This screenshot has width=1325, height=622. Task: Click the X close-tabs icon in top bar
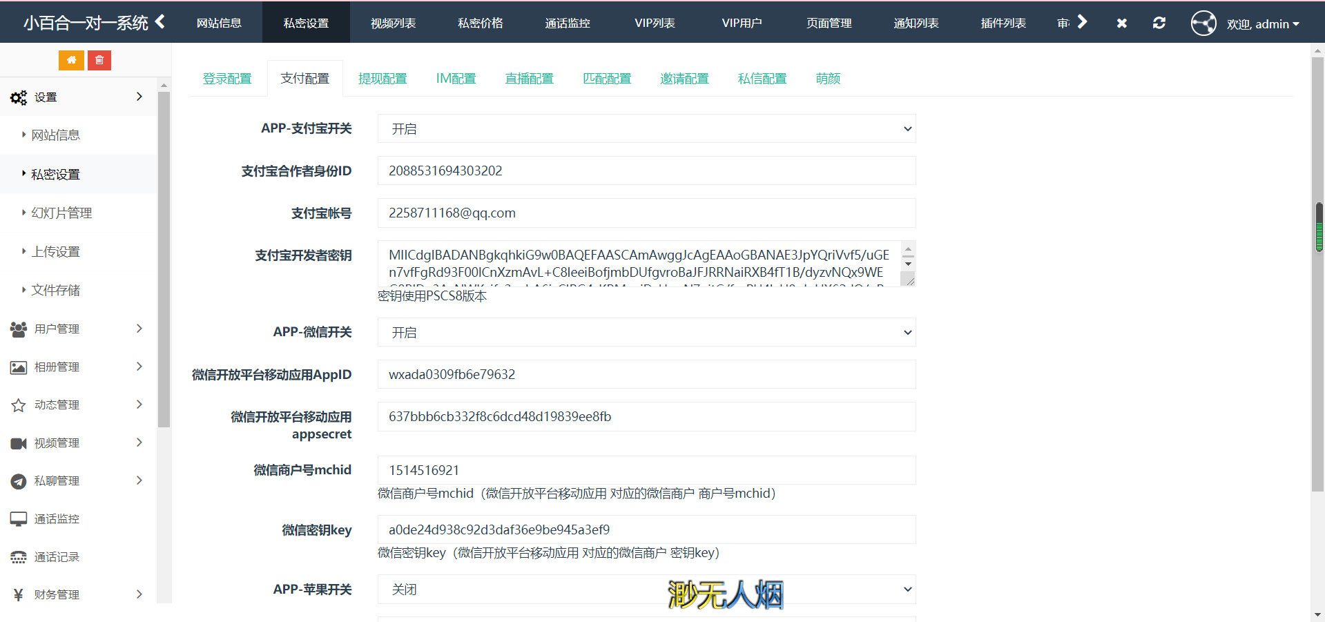1121,23
